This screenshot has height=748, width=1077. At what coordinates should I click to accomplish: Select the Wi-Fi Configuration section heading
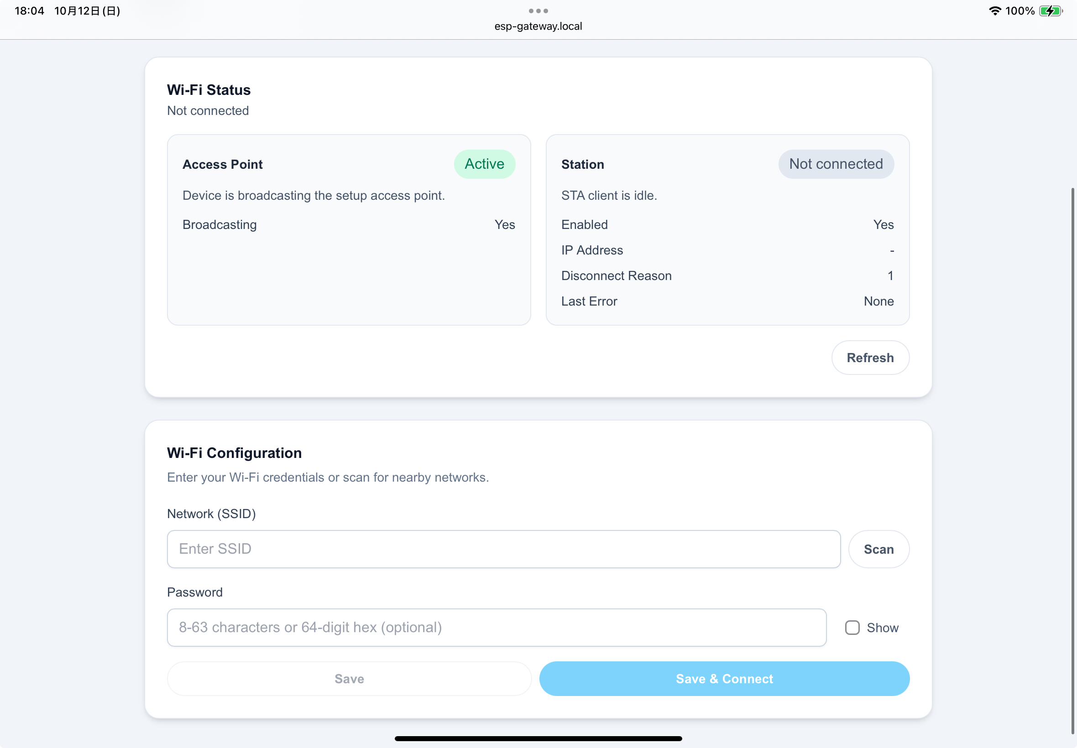point(234,452)
